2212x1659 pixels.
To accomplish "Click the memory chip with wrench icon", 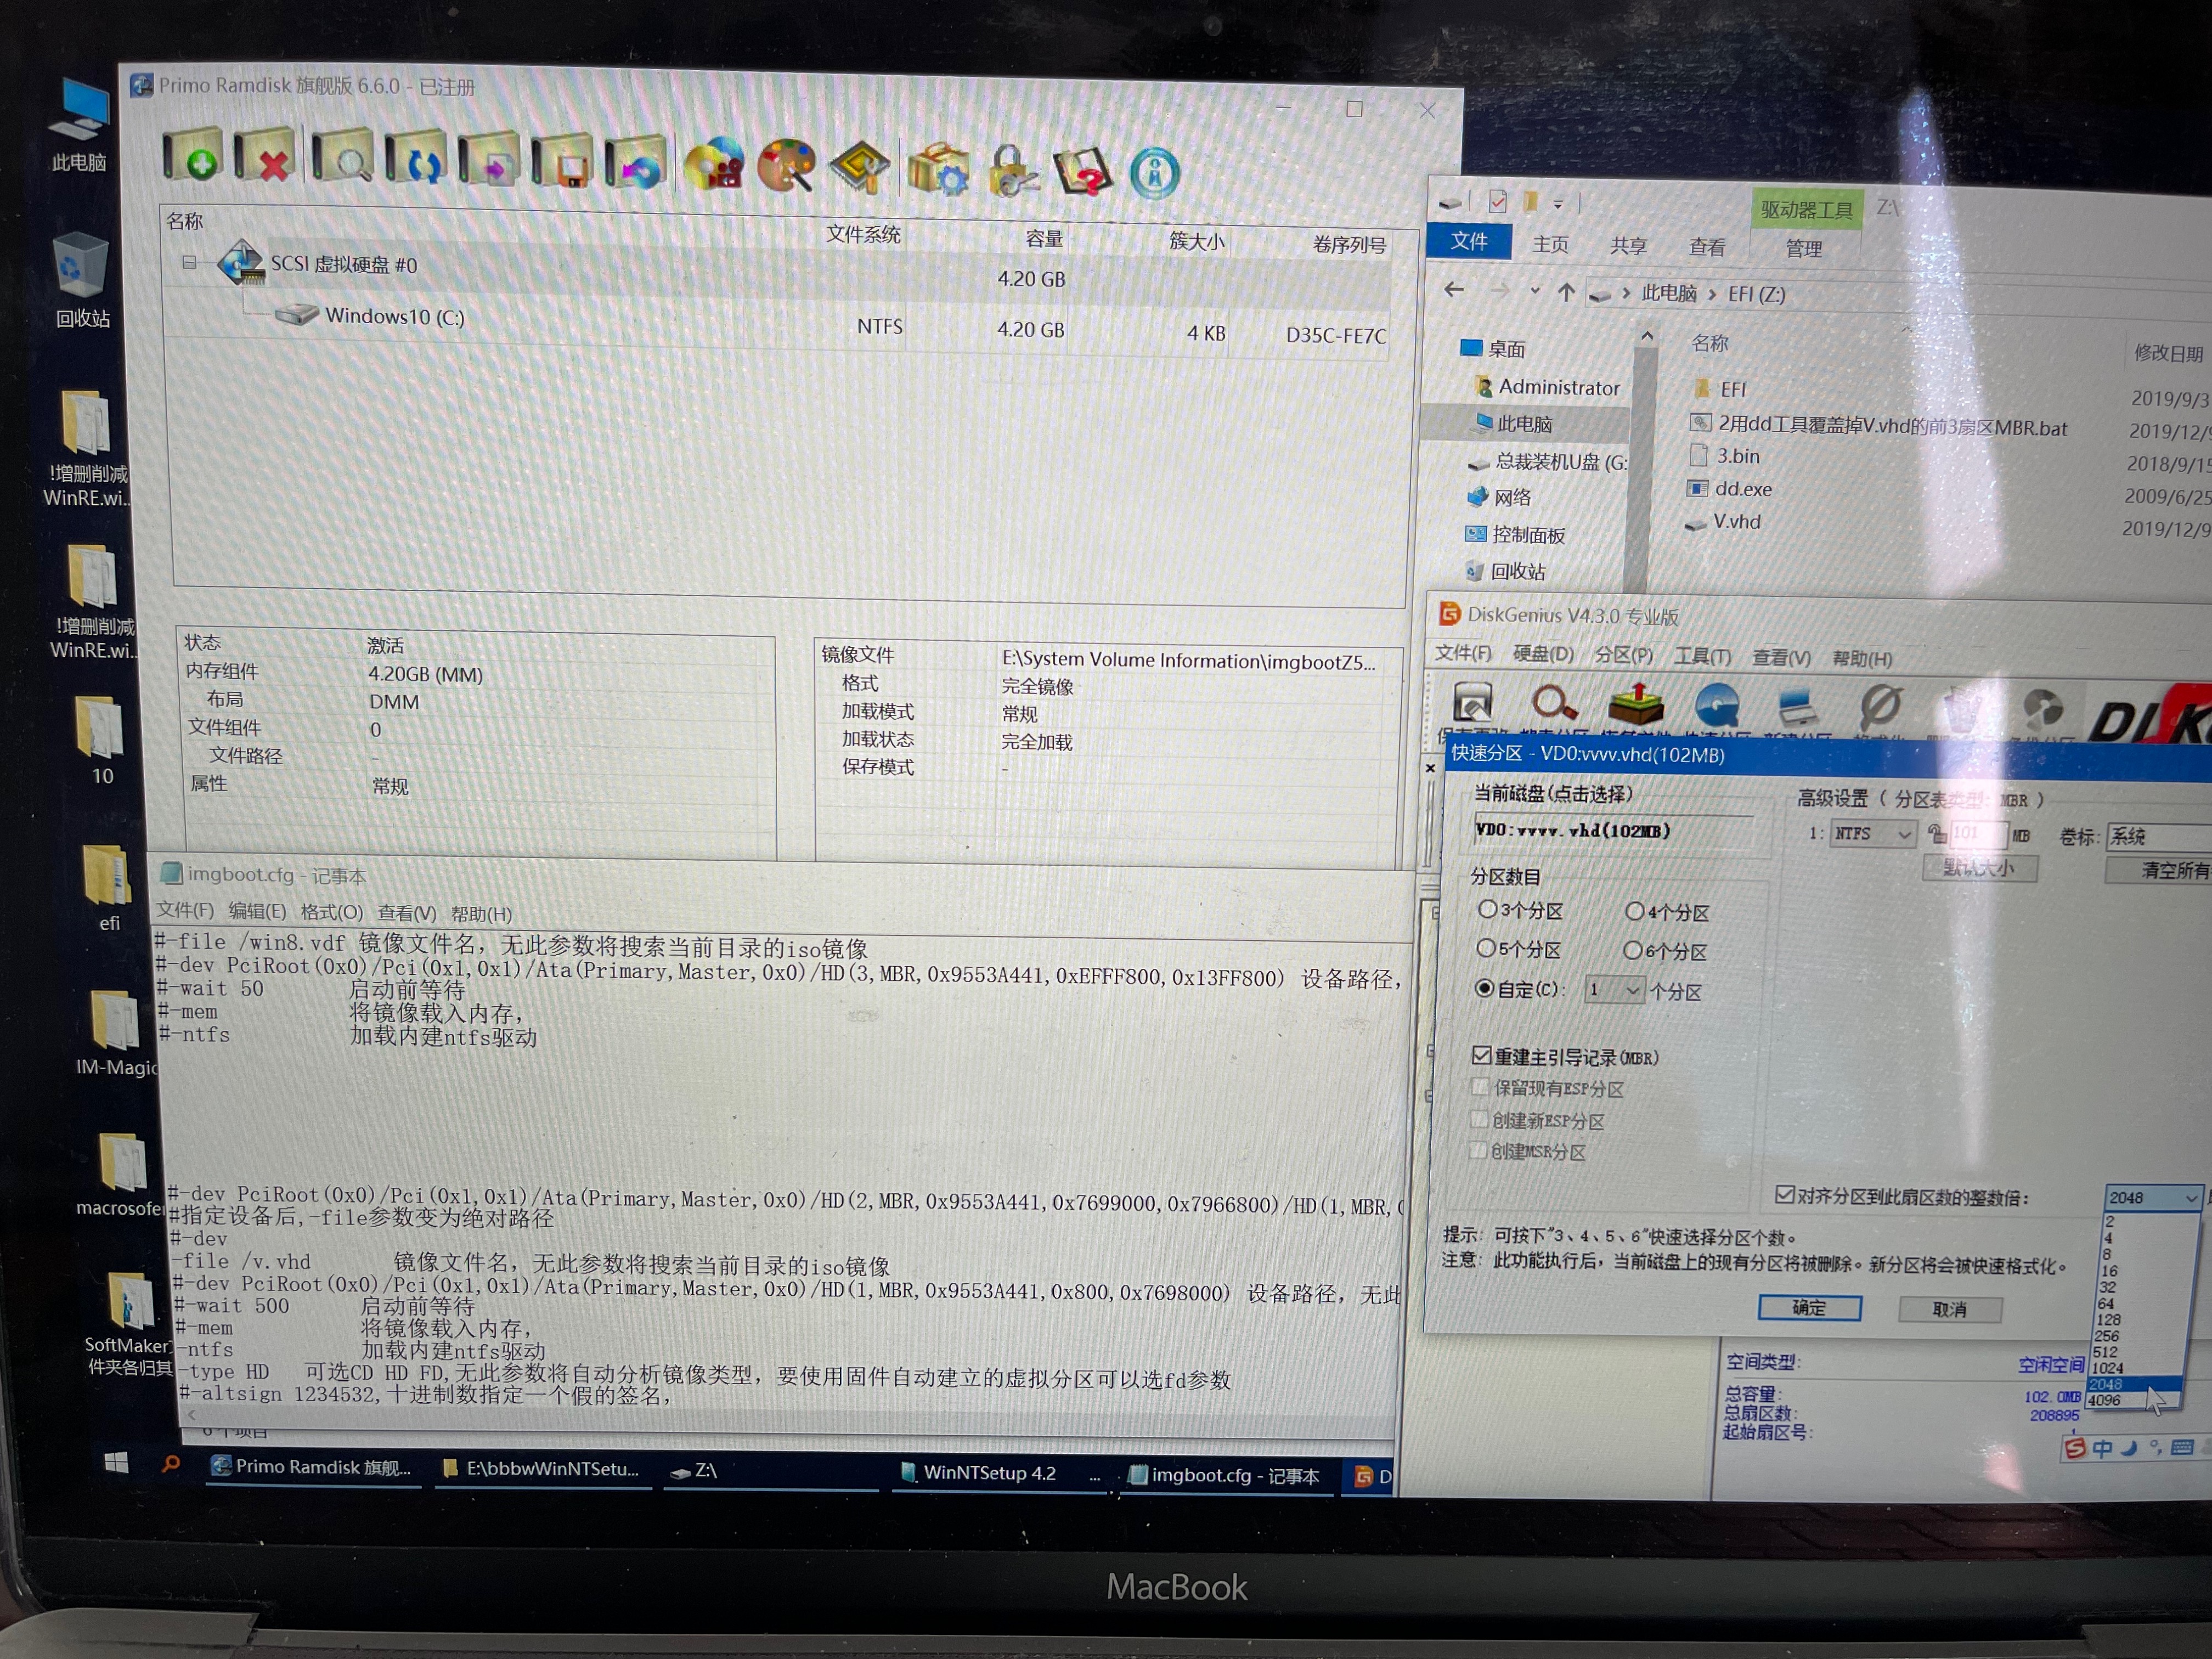I will click(859, 167).
